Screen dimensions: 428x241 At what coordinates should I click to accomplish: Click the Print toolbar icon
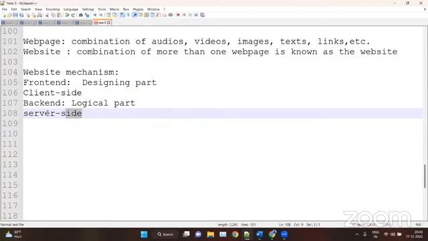[x=39, y=15]
